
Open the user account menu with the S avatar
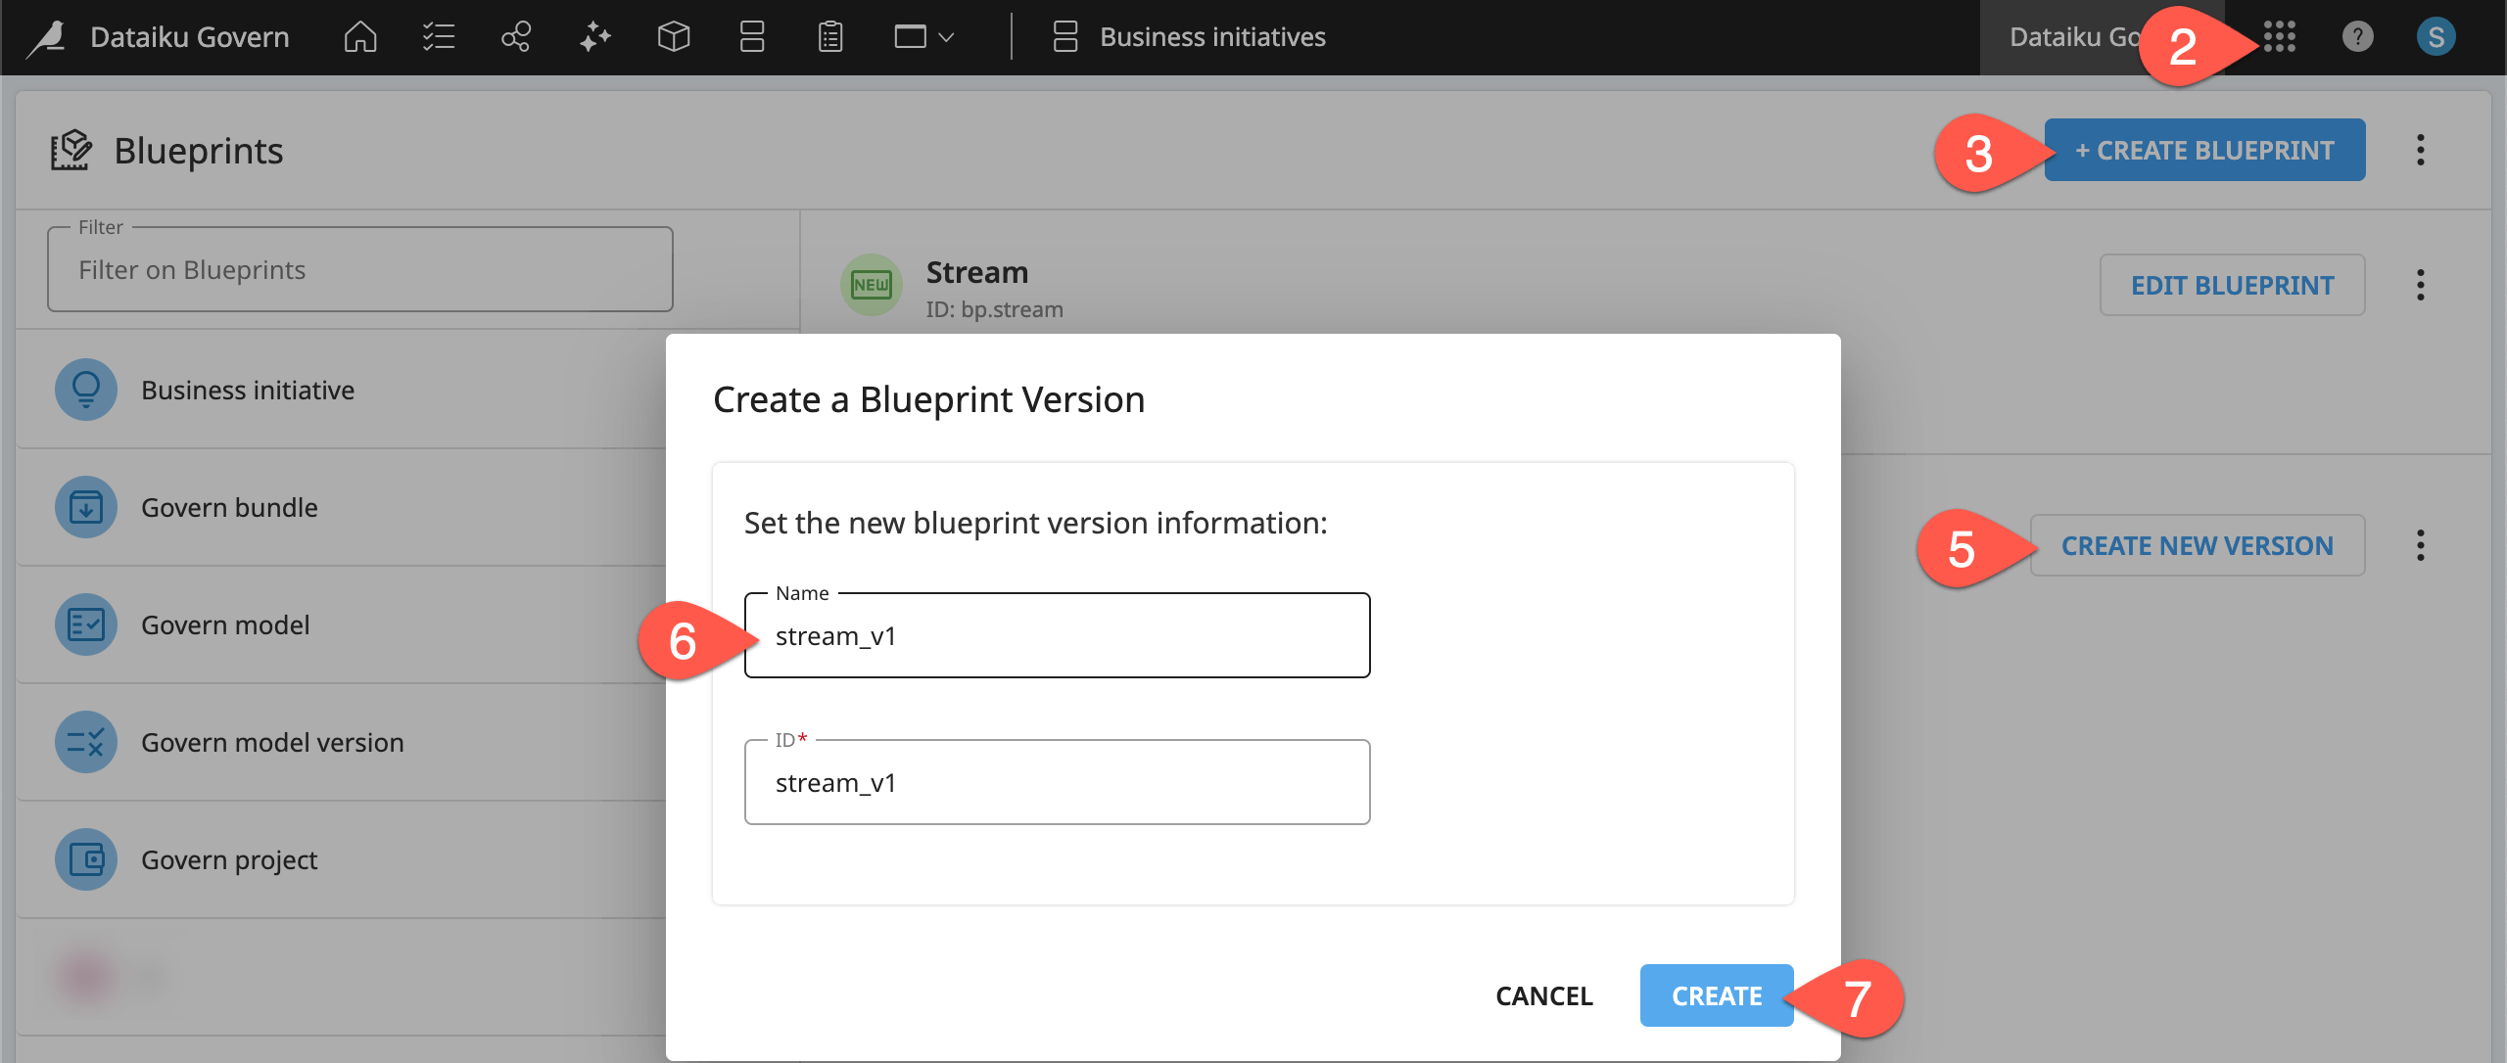2436,37
